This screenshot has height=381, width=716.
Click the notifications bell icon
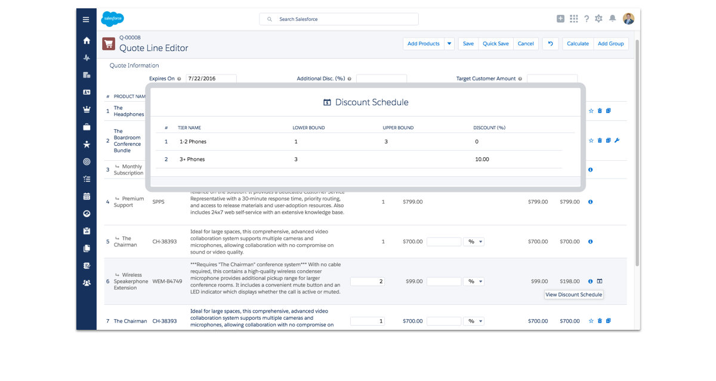coord(612,19)
